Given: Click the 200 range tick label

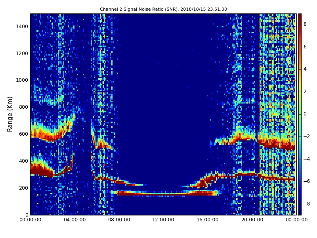Looking at the screenshot, I should (x=23, y=188).
